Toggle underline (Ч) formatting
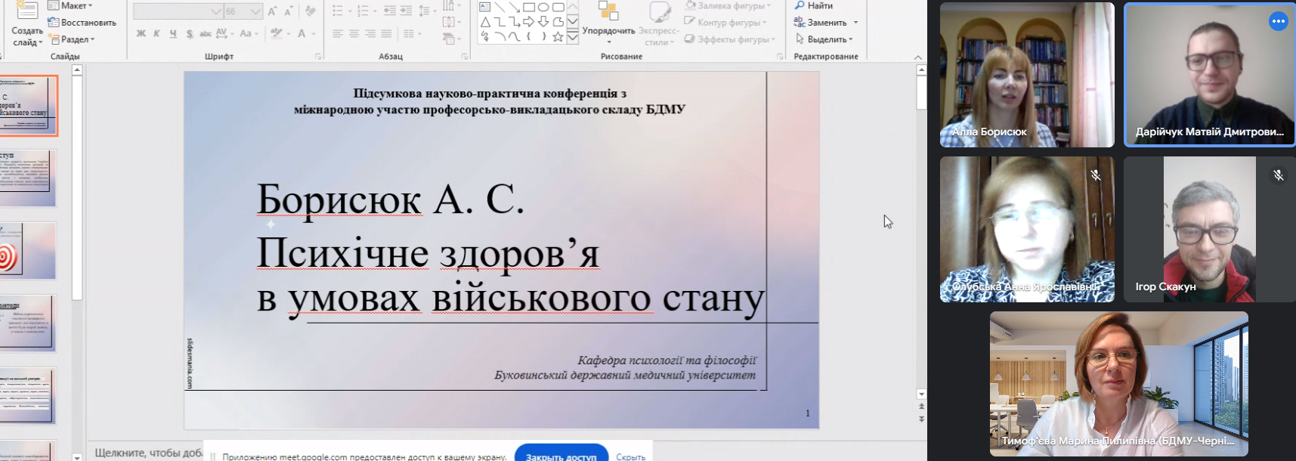This screenshot has width=1296, height=461. 173,34
